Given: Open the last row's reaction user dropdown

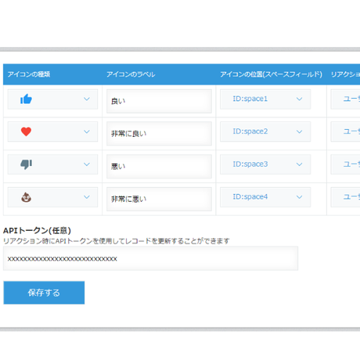Looking at the screenshot, I should point(346,197).
